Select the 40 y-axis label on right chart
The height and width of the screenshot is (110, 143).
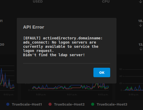[120, 76]
